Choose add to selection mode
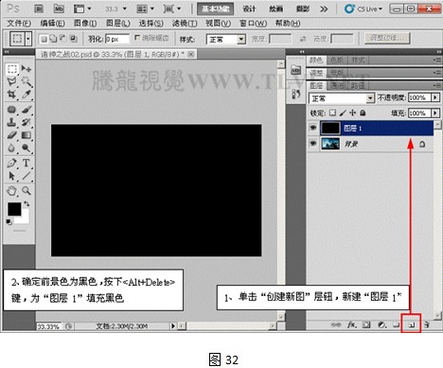The width and height of the screenshot is (443, 368). click(x=54, y=39)
